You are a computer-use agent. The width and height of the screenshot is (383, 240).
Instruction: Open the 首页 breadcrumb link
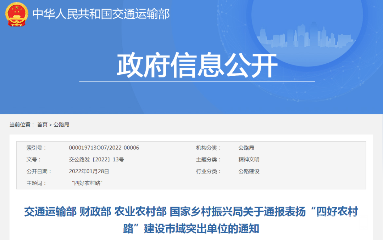point(42,125)
